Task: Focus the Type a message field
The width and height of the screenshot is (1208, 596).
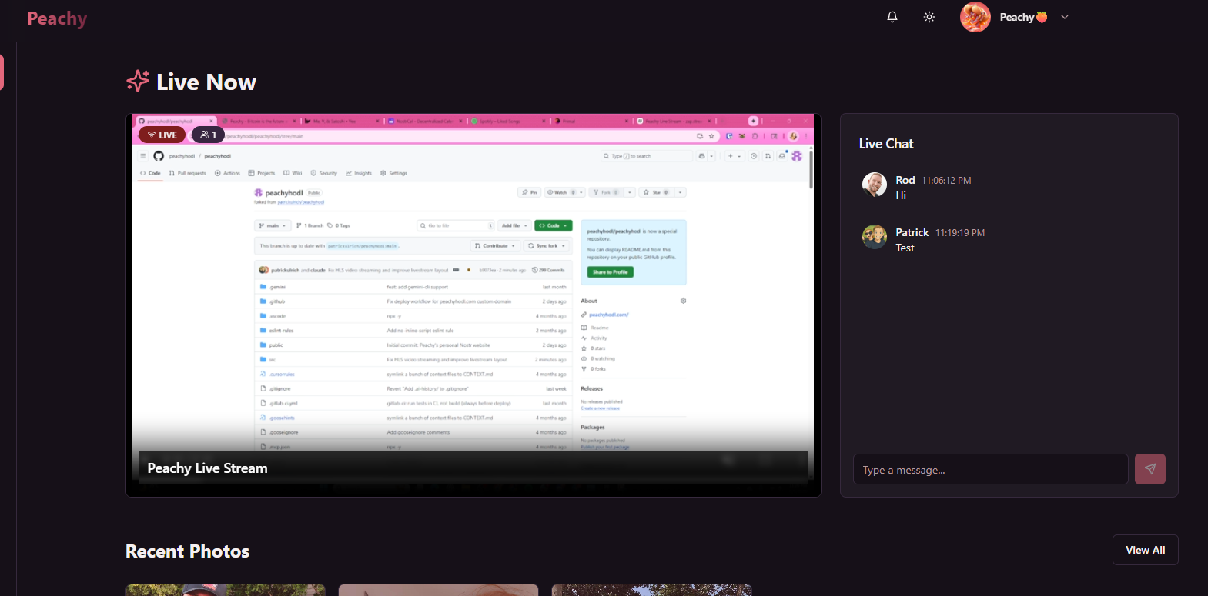Action: (x=990, y=469)
